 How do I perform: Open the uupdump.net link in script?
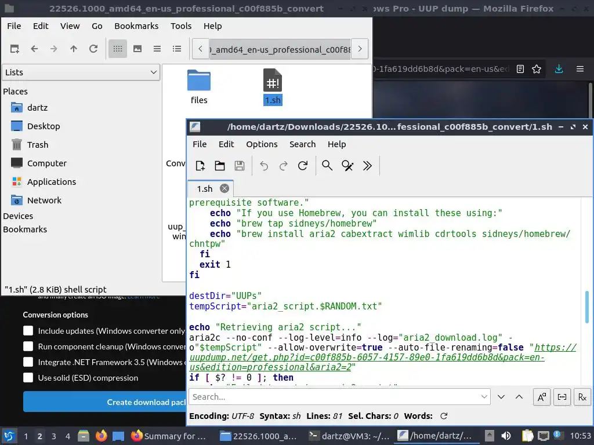click(367, 357)
